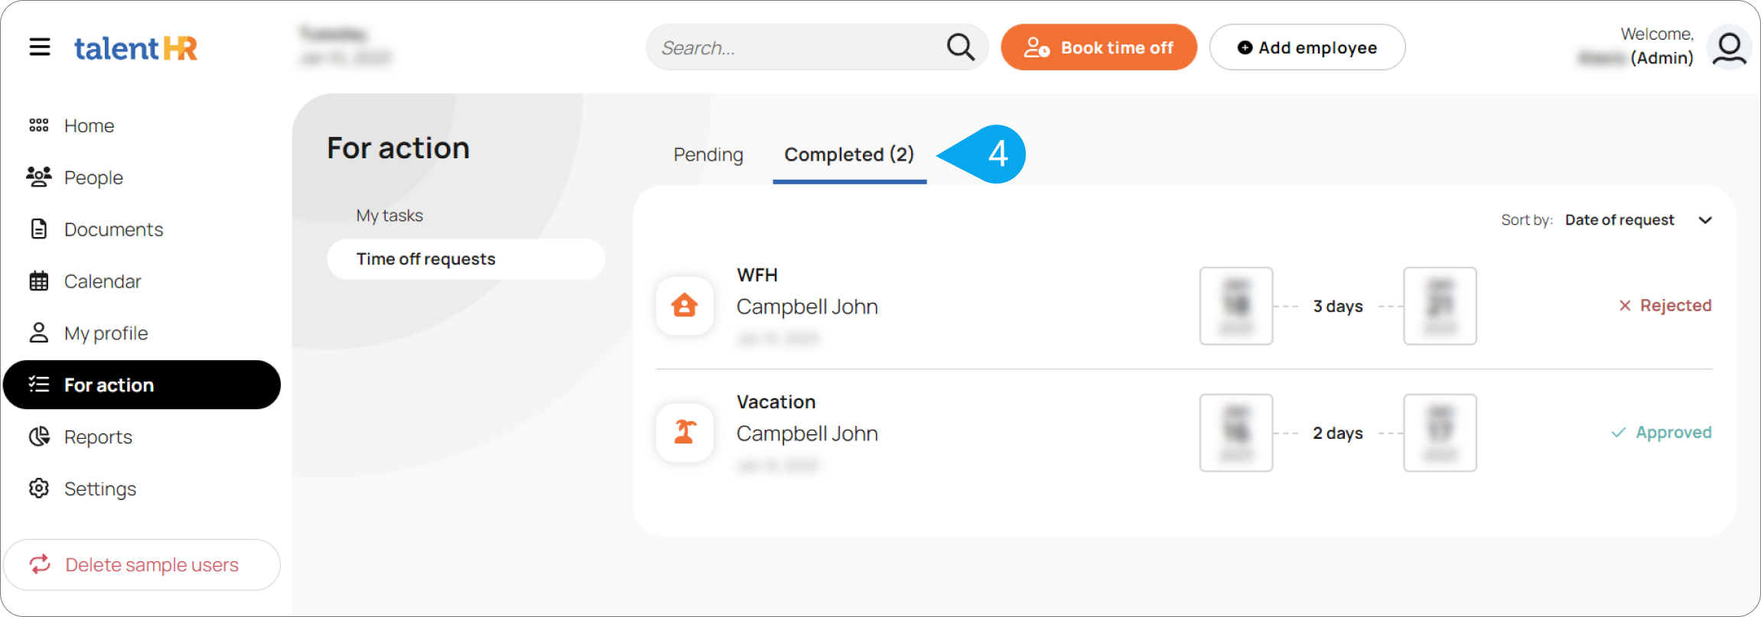The width and height of the screenshot is (1761, 617).
Task: Open the hamburger menu icon
Action: coord(40,47)
